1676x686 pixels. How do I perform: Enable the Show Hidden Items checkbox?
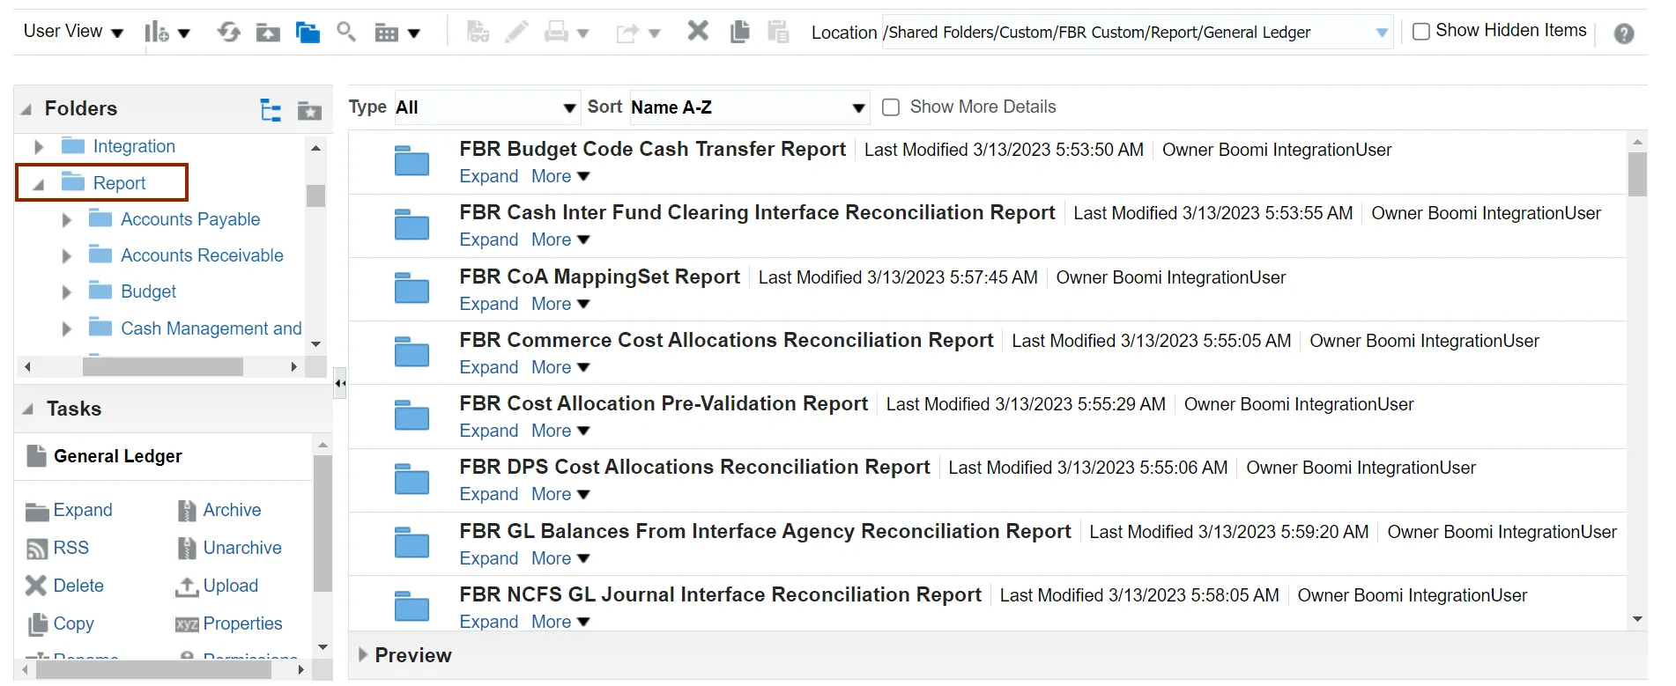[x=1420, y=32]
